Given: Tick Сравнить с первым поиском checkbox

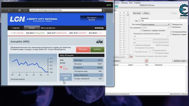Looking at the screenshot, I should click(142, 31).
